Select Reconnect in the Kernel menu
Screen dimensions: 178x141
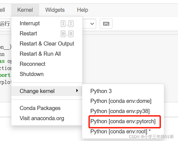click(33, 64)
